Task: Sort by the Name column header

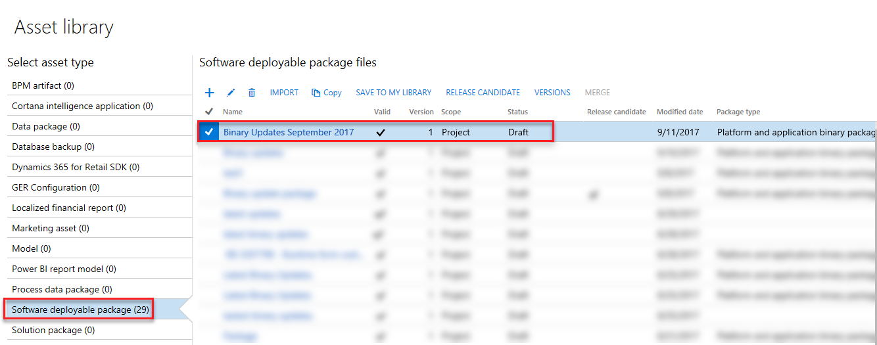Action: tap(233, 112)
